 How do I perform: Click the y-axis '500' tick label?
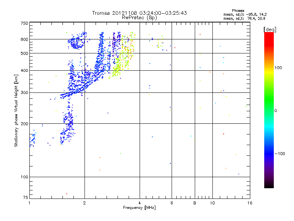24,53
